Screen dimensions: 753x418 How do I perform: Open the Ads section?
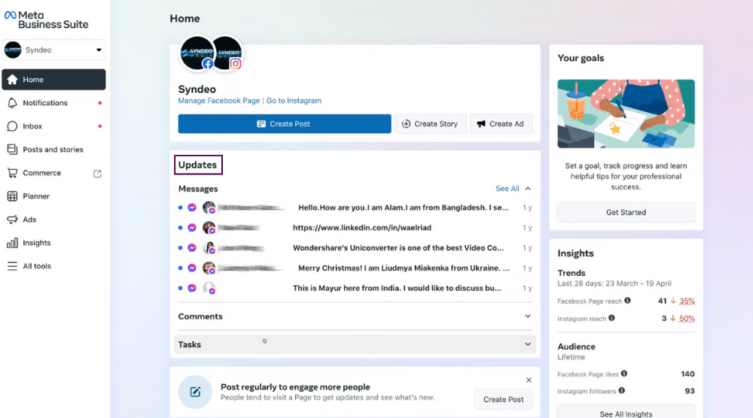(53, 220)
